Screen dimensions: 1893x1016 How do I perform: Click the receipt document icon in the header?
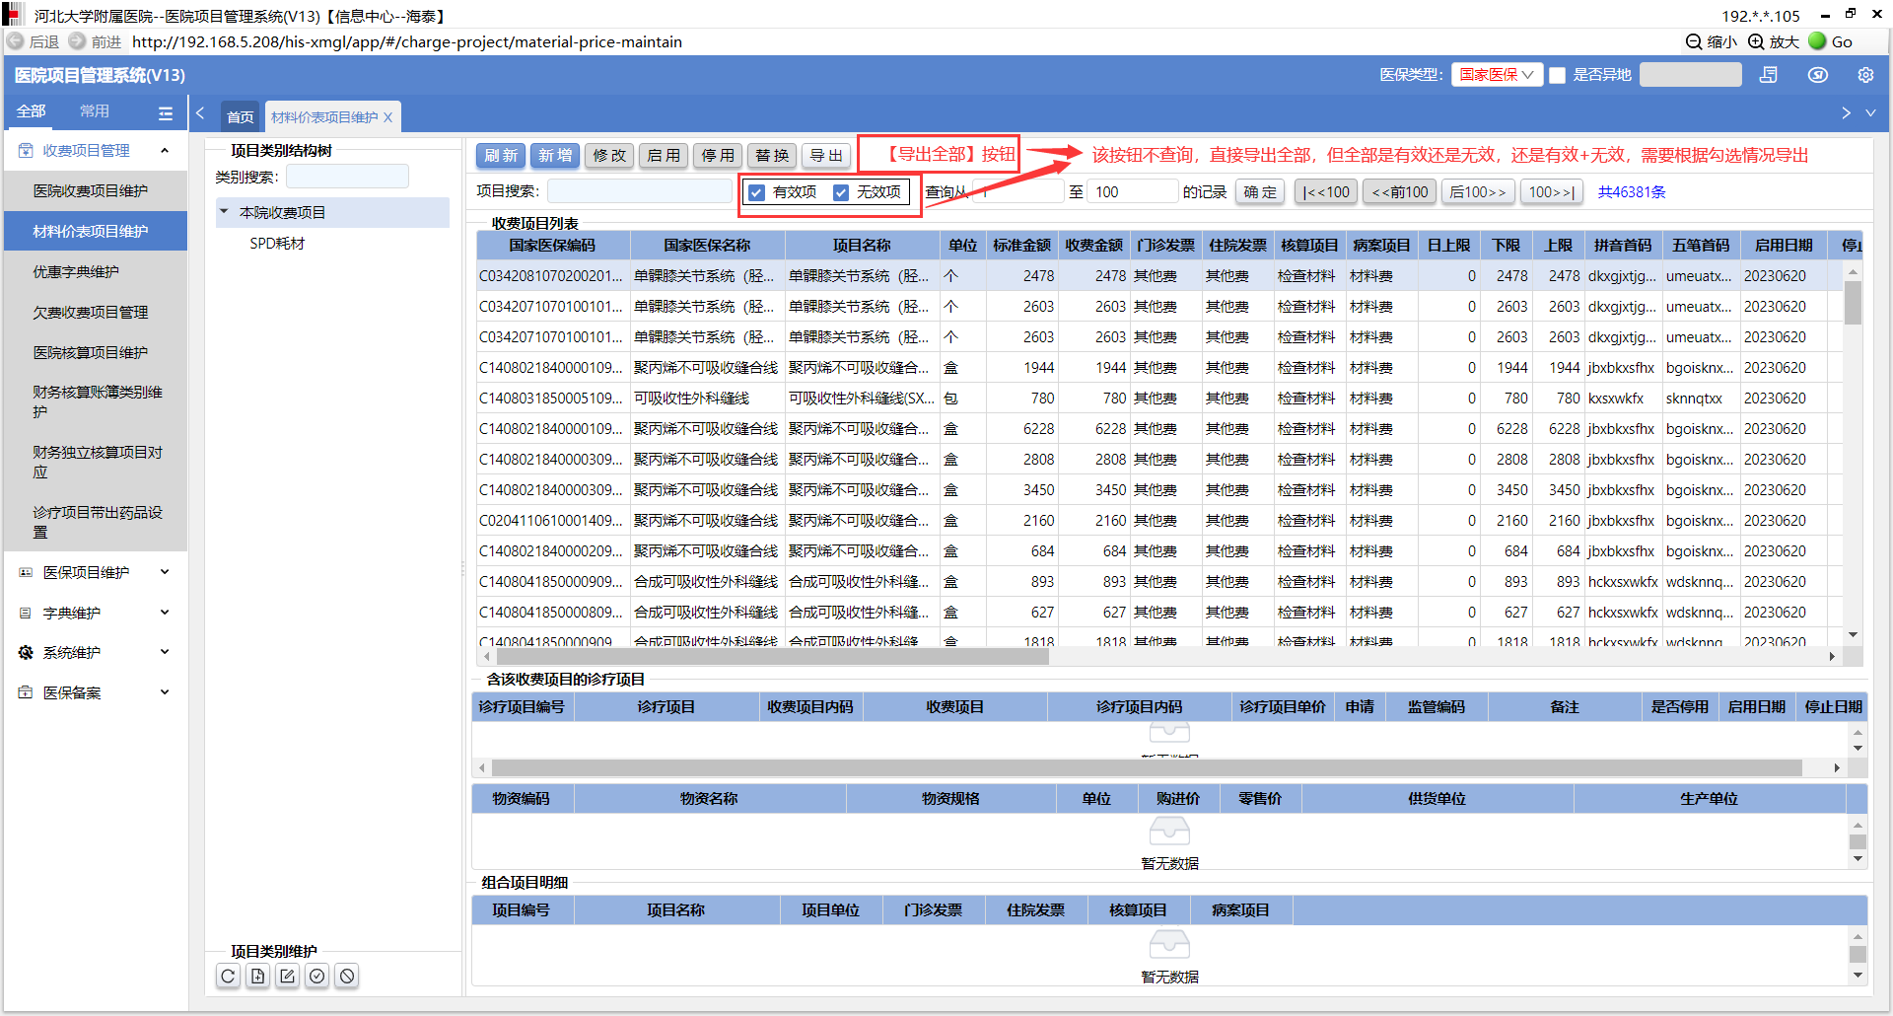[1768, 75]
